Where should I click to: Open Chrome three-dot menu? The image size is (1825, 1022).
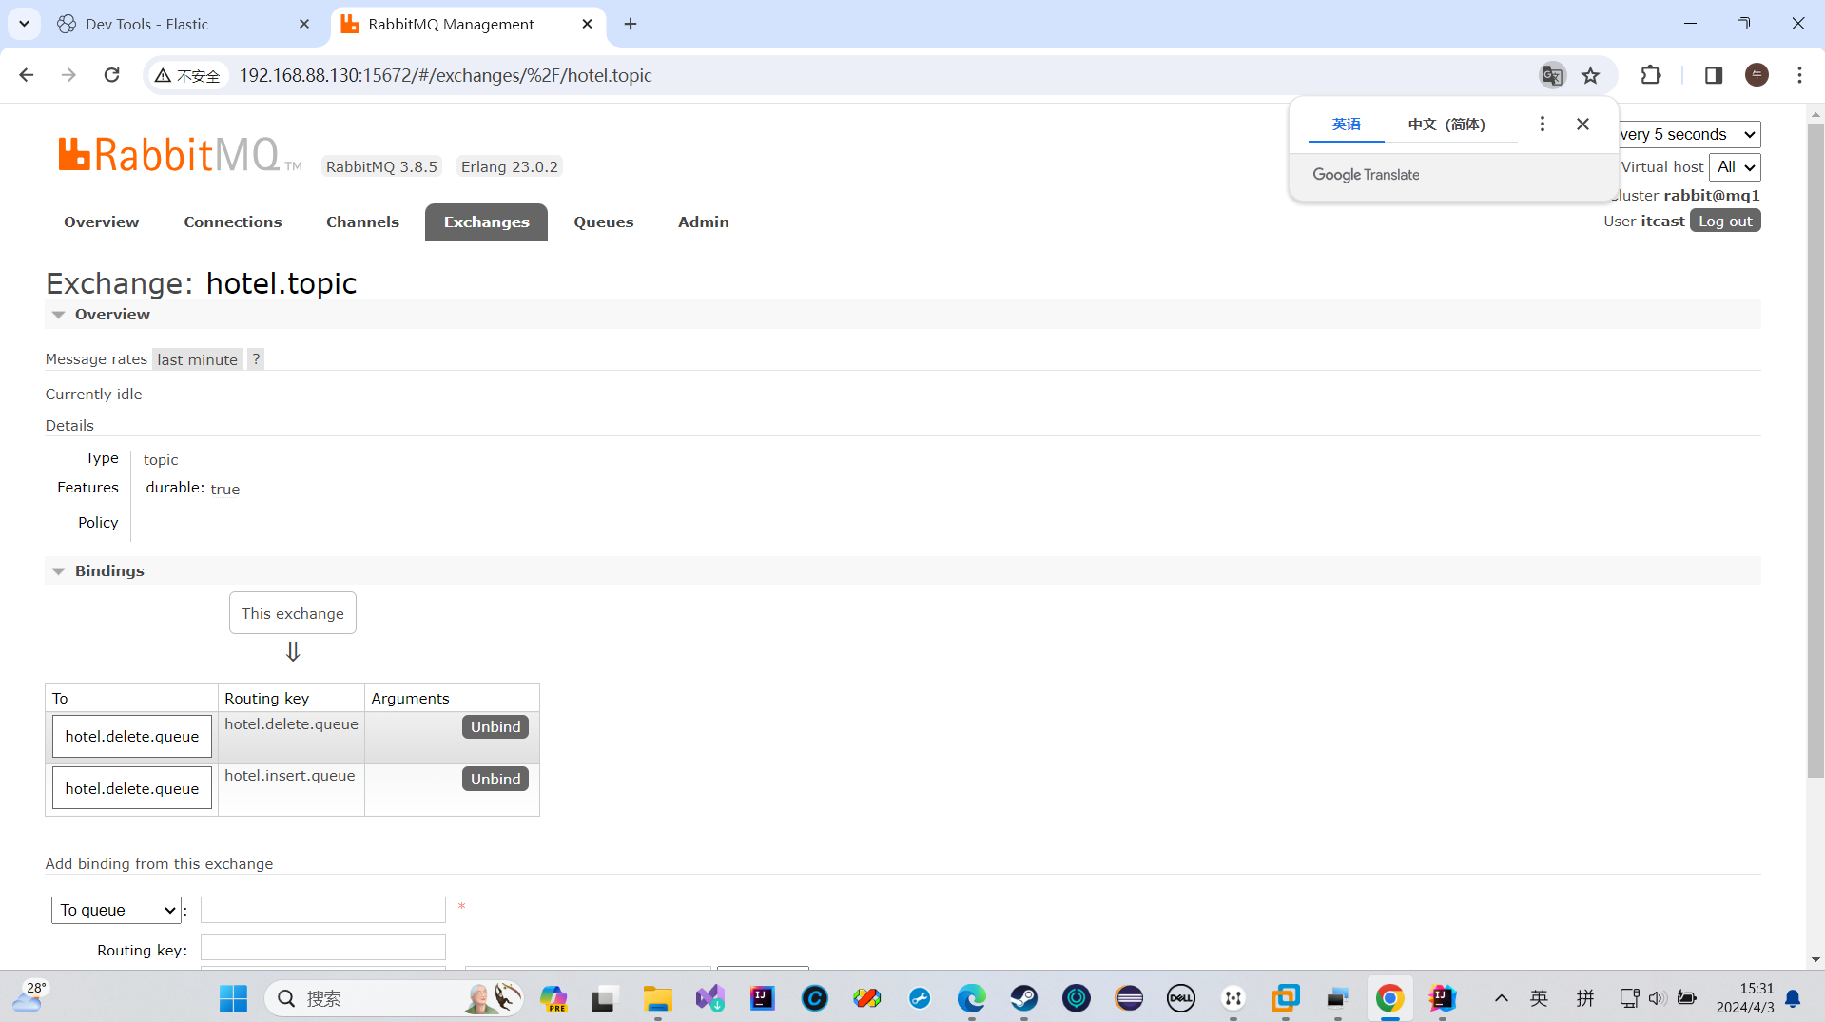[1799, 75]
